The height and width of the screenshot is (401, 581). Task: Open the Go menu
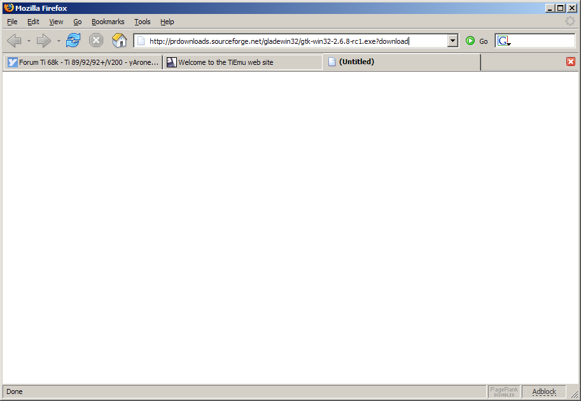click(78, 22)
